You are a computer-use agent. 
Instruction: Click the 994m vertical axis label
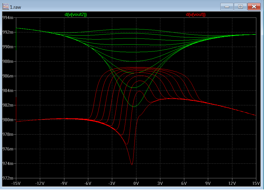point(8,18)
